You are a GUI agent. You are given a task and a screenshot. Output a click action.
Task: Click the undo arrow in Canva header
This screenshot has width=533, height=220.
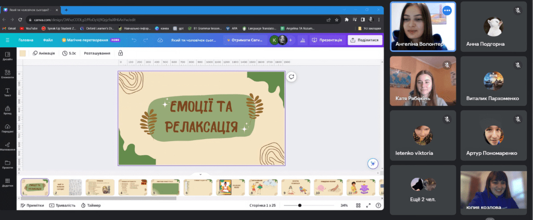(x=134, y=40)
